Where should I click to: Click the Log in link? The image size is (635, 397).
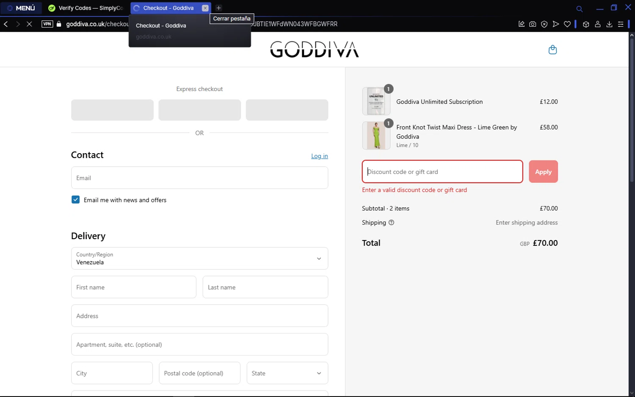(320, 156)
